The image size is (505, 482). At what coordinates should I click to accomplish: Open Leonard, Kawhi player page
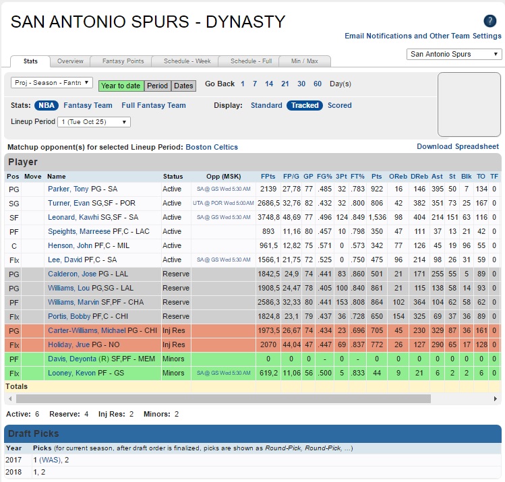73,217
